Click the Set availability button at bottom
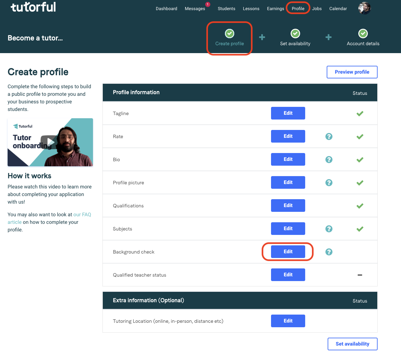Screen dimensions: 401x356 [x=353, y=344]
